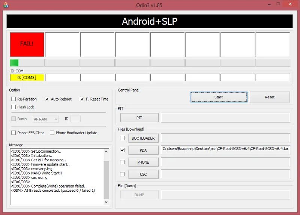Click the "cache.img" log line

pyautogui.click(x=29, y=177)
